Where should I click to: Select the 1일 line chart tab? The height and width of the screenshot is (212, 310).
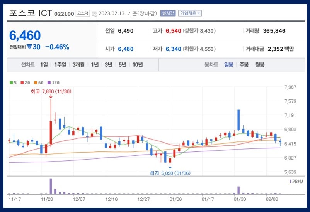[44, 65]
